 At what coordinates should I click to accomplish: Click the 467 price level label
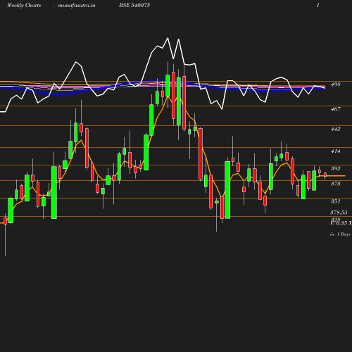pos(336,109)
